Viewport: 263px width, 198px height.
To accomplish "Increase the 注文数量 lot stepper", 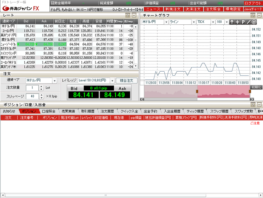I will 41,86.
